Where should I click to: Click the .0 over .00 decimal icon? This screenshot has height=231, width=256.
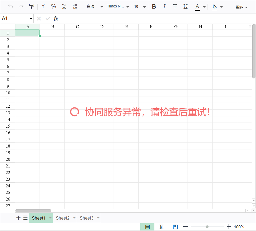click(x=64, y=6)
